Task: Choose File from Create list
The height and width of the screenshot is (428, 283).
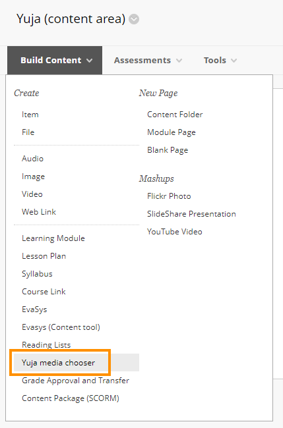Action: (x=28, y=132)
